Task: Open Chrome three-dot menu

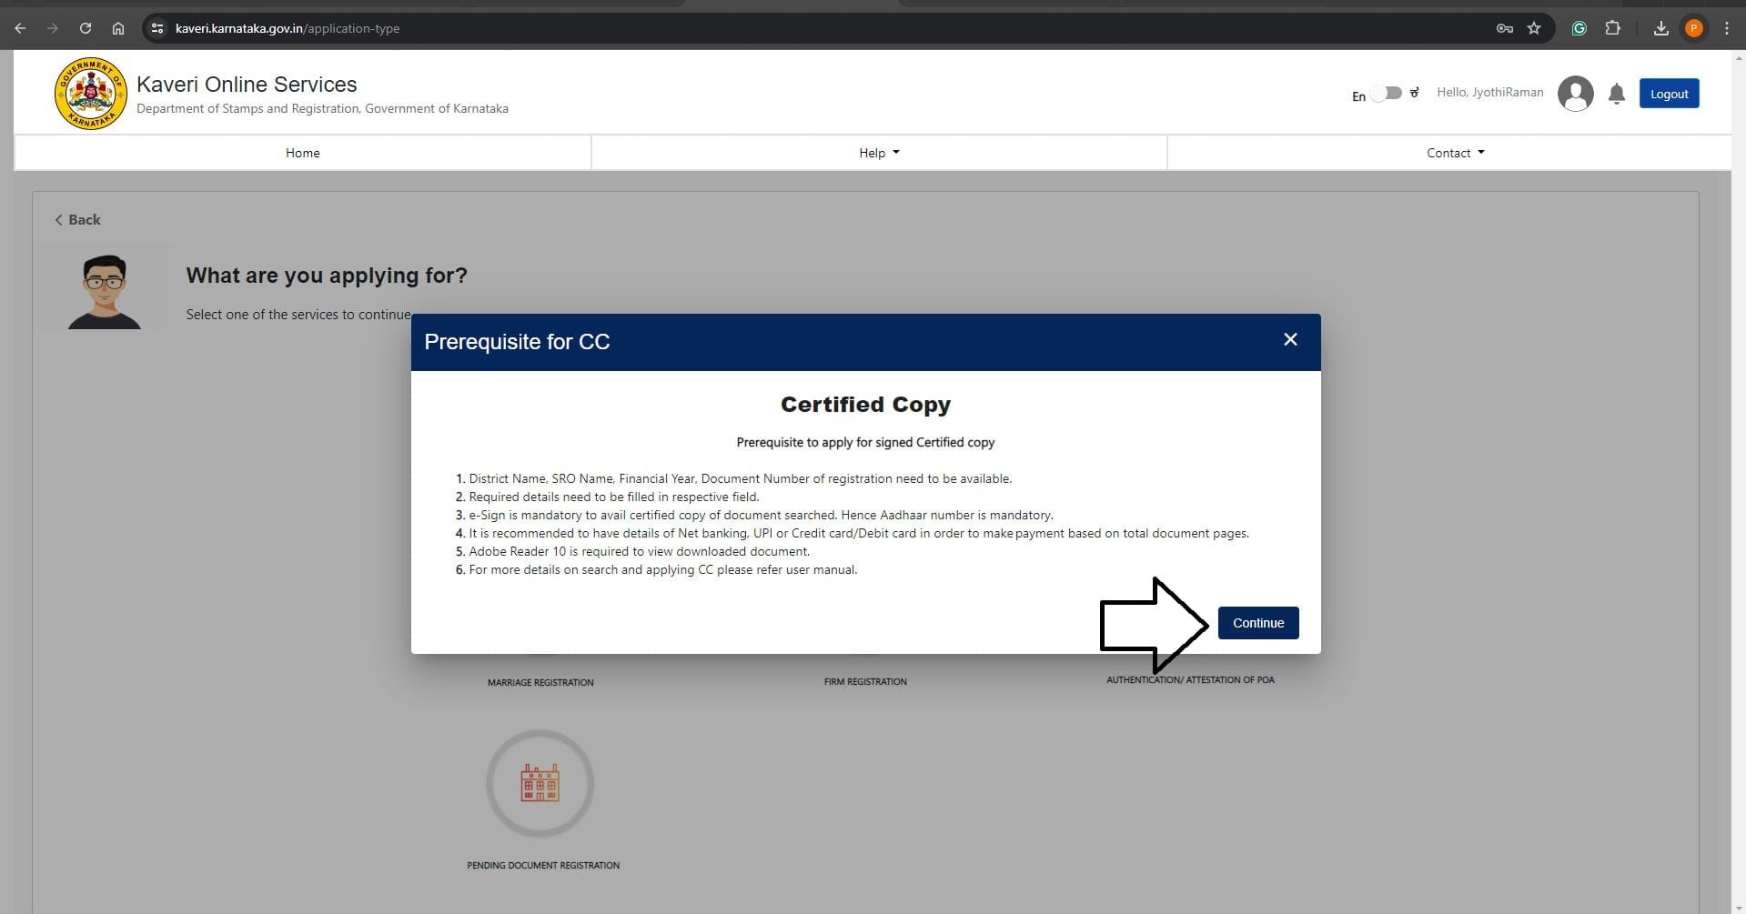Action: 1726,28
